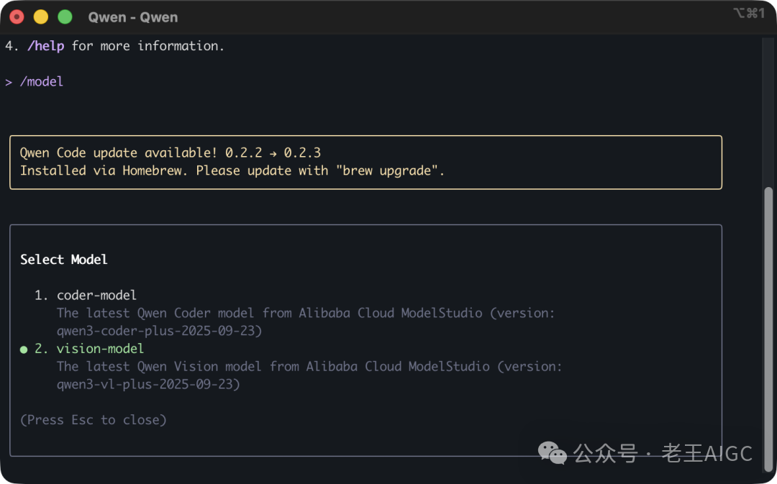This screenshot has height=484, width=777.
Task: Click the "(Press Esc to close)" hint
Action: point(94,419)
